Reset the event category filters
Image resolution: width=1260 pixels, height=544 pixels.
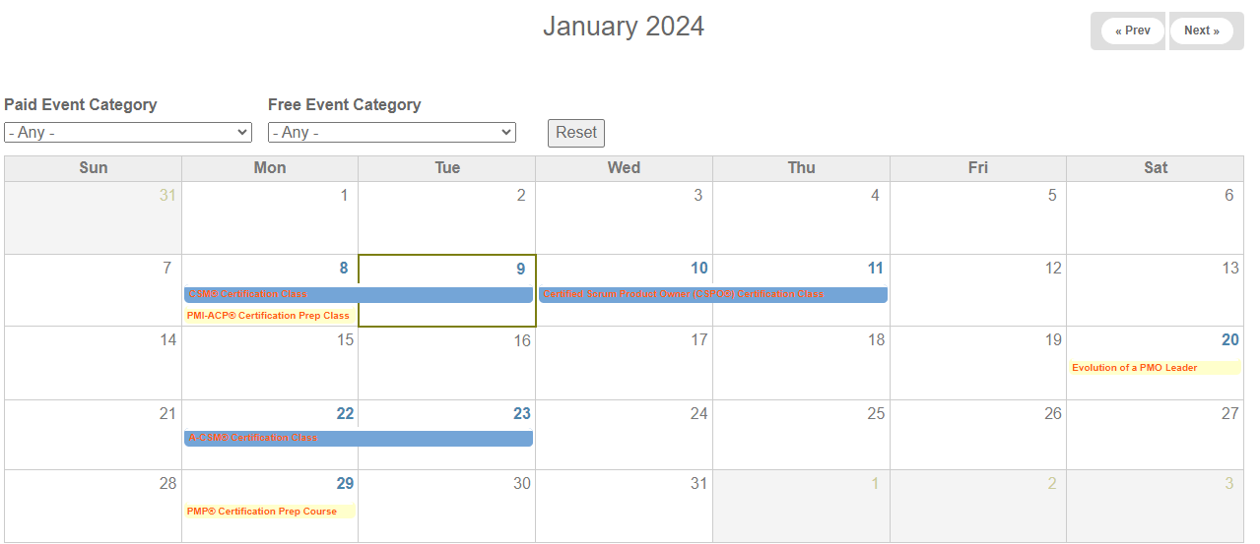[x=576, y=133]
